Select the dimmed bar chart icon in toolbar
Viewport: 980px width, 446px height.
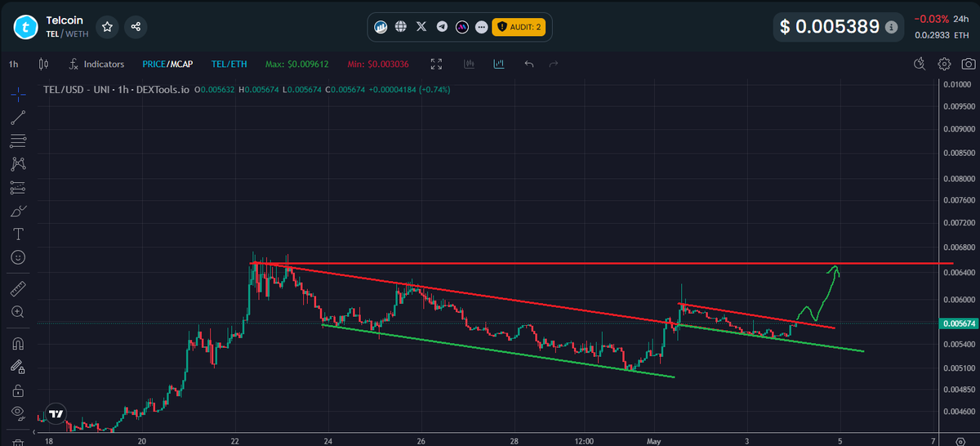point(470,64)
